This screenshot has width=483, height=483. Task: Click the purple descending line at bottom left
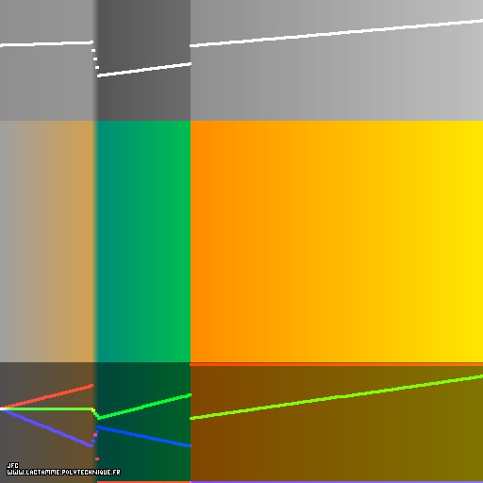coord(47,427)
